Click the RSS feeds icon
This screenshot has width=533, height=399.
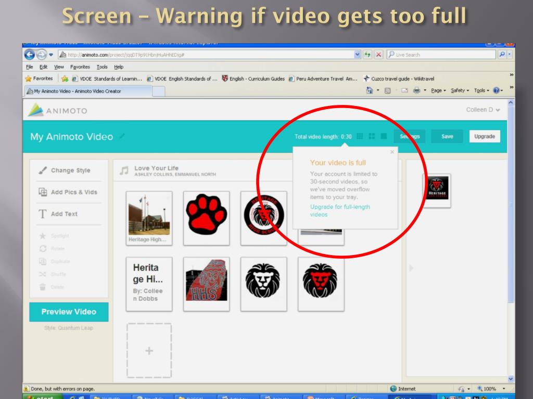pos(387,90)
